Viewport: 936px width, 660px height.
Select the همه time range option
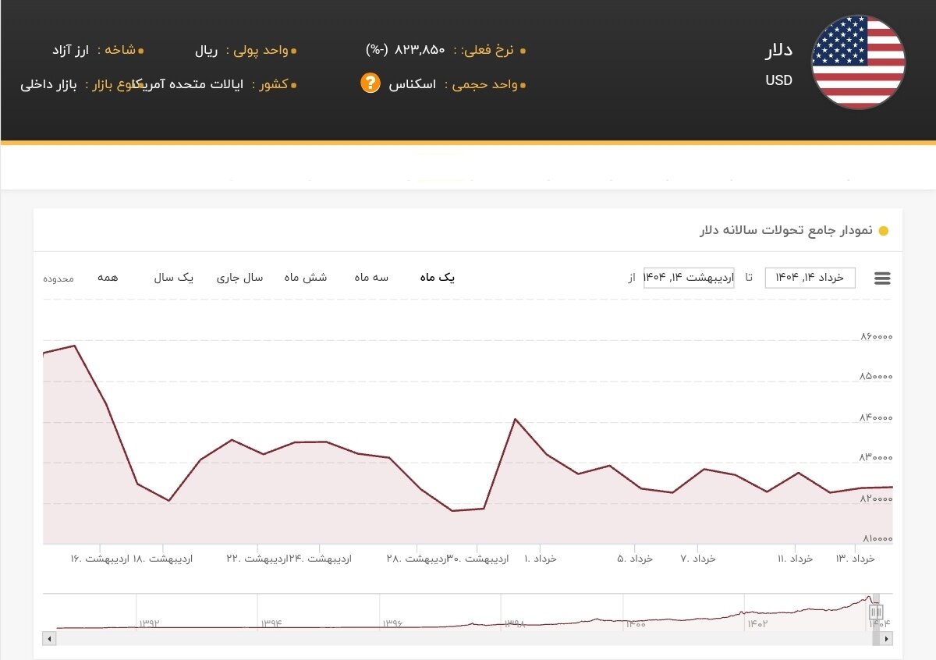[109, 277]
